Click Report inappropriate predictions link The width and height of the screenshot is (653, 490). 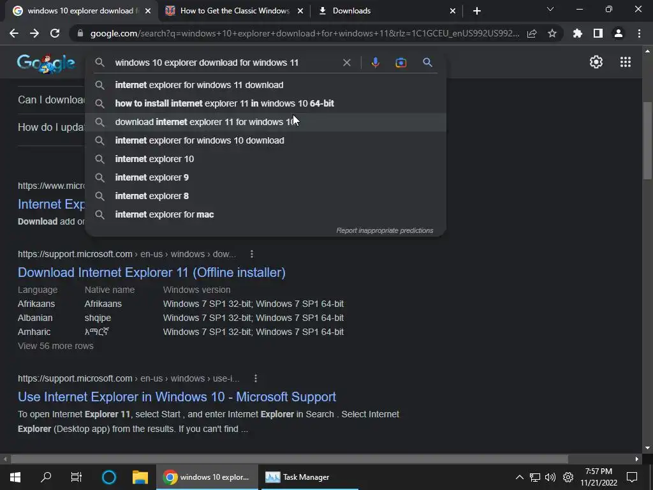tap(385, 230)
